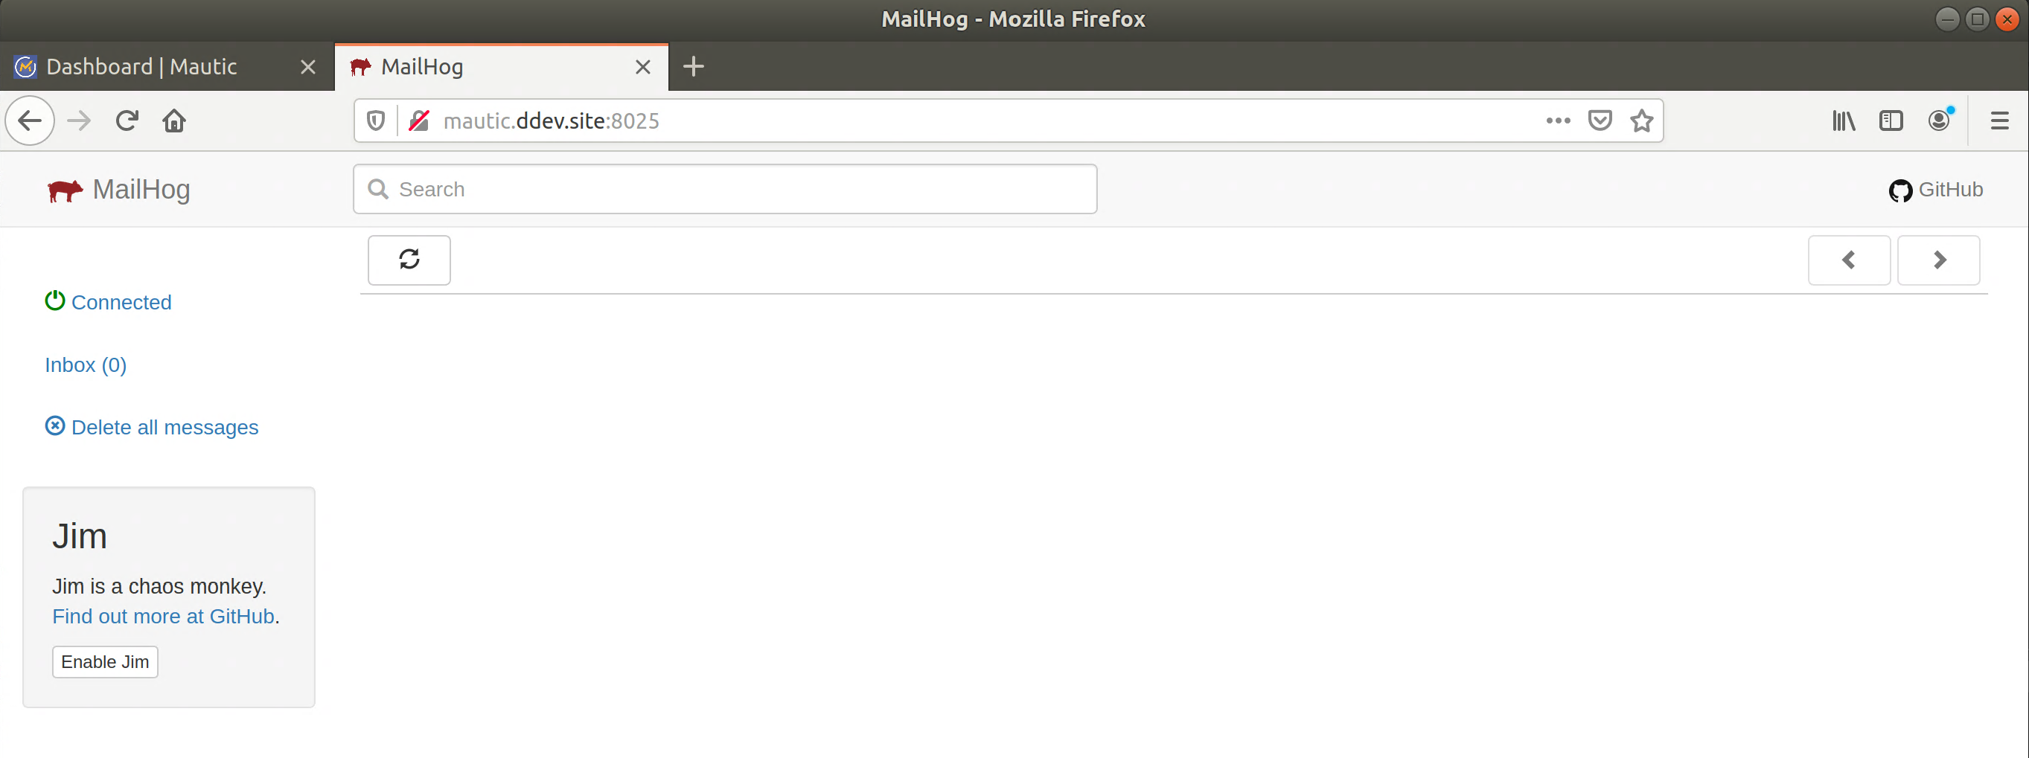This screenshot has height=758, width=2029.
Task: Select the refresh messages icon
Action: click(x=409, y=260)
